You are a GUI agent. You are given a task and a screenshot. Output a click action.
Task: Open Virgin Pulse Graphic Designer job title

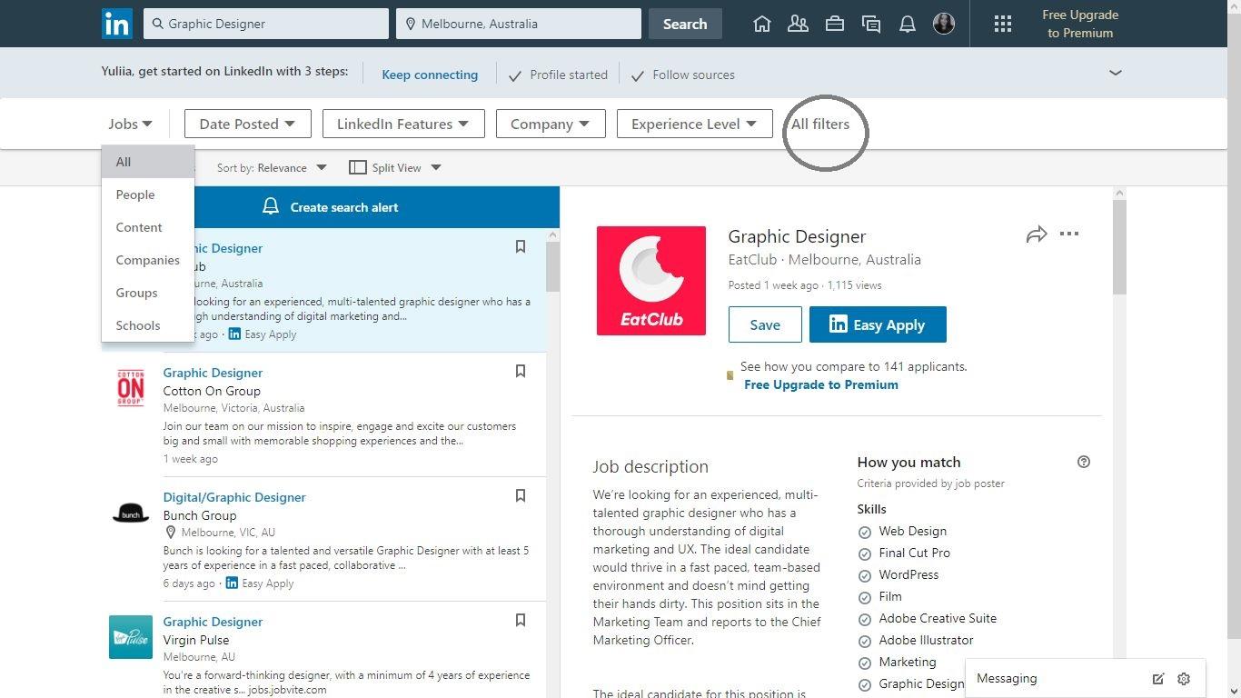[213, 622]
